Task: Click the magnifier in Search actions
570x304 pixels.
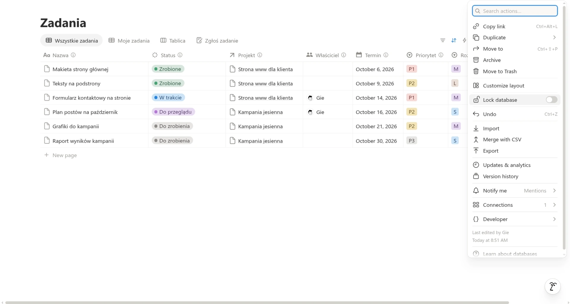Action: tap(478, 11)
